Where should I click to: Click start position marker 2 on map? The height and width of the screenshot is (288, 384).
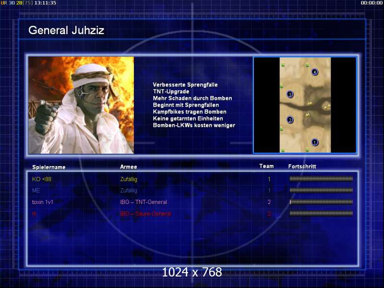pyautogui.click(x=290, y=120)
